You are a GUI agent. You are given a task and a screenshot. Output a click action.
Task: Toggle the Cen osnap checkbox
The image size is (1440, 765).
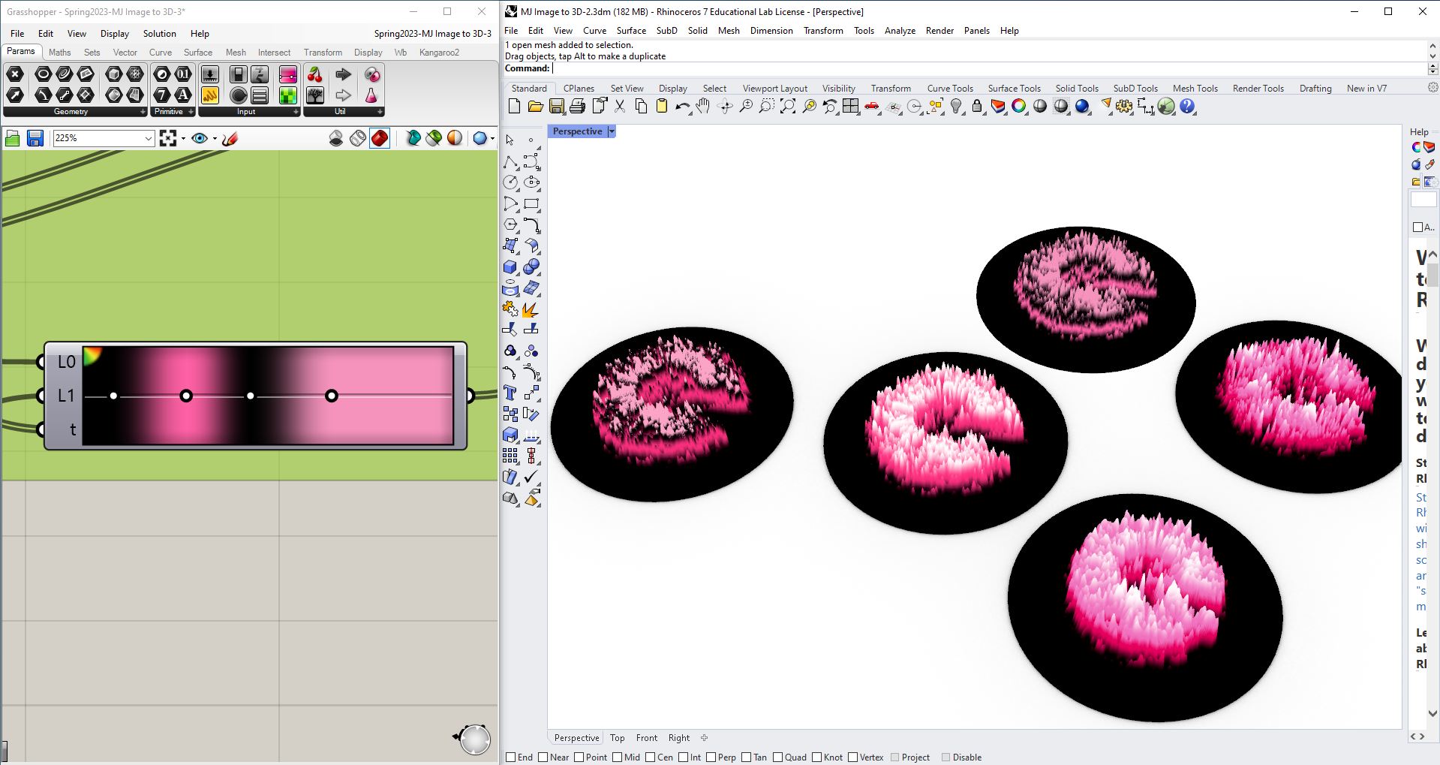[650, 757]
